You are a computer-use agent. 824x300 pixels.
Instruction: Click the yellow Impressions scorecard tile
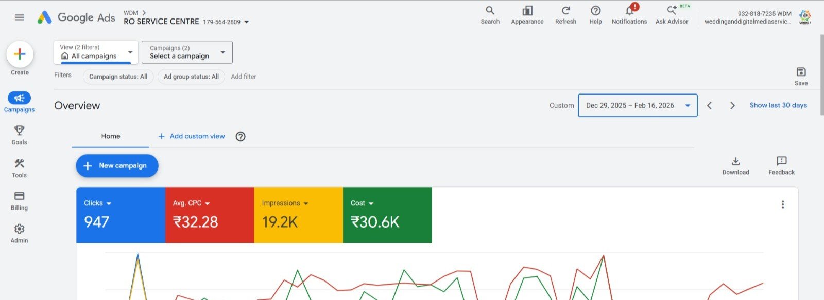[299, 215]
